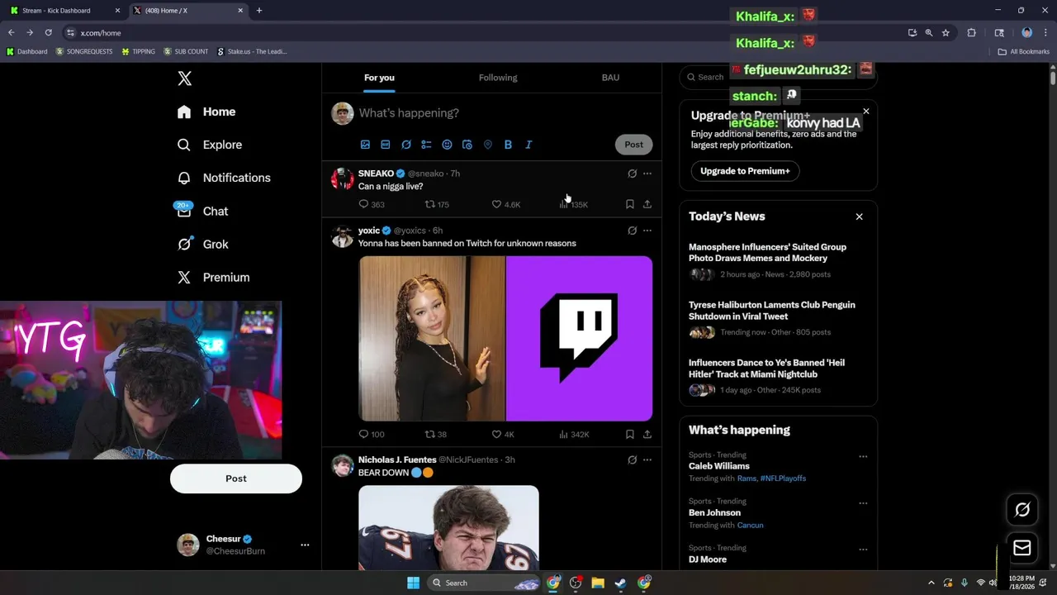Viewport: 1057px width, 595px height.
Task: Open the Explore page
Action: [x=211, y=145]
